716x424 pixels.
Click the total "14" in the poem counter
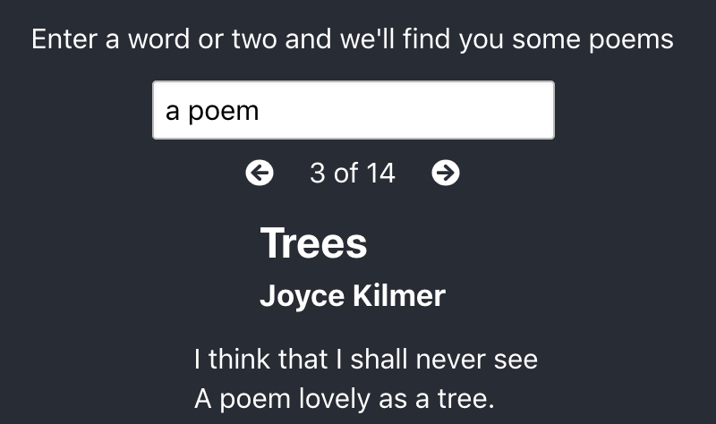click(379, 173)
